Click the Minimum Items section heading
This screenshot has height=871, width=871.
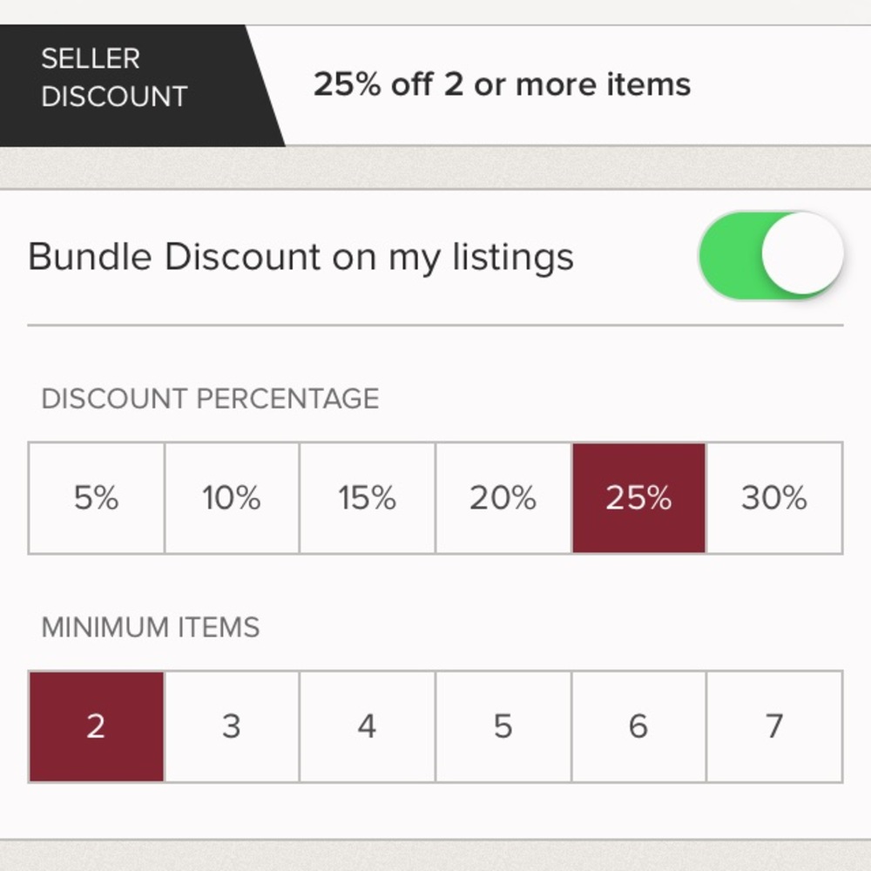pyautogui.click(x=151, y=627)
